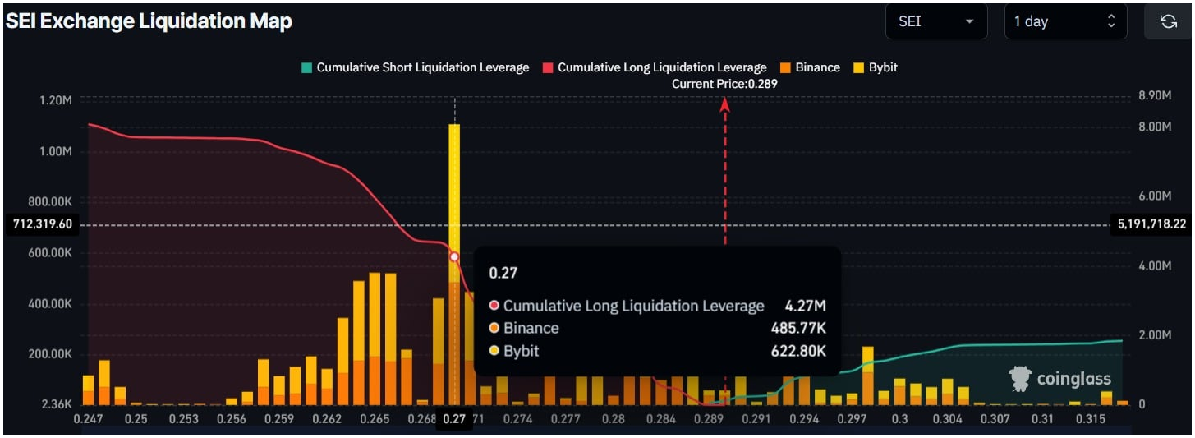
Task: Click the red long leverage legend swatch
Action: point(547,67)
